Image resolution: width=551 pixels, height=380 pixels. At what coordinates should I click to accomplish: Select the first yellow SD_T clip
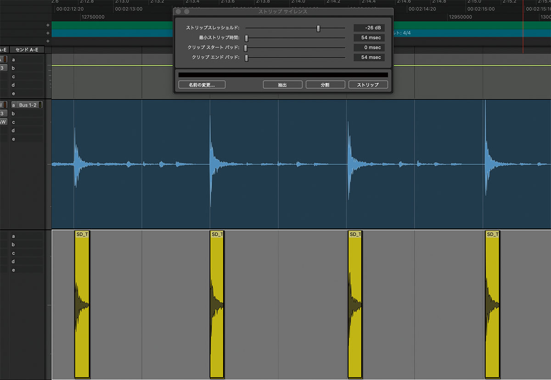82,304
